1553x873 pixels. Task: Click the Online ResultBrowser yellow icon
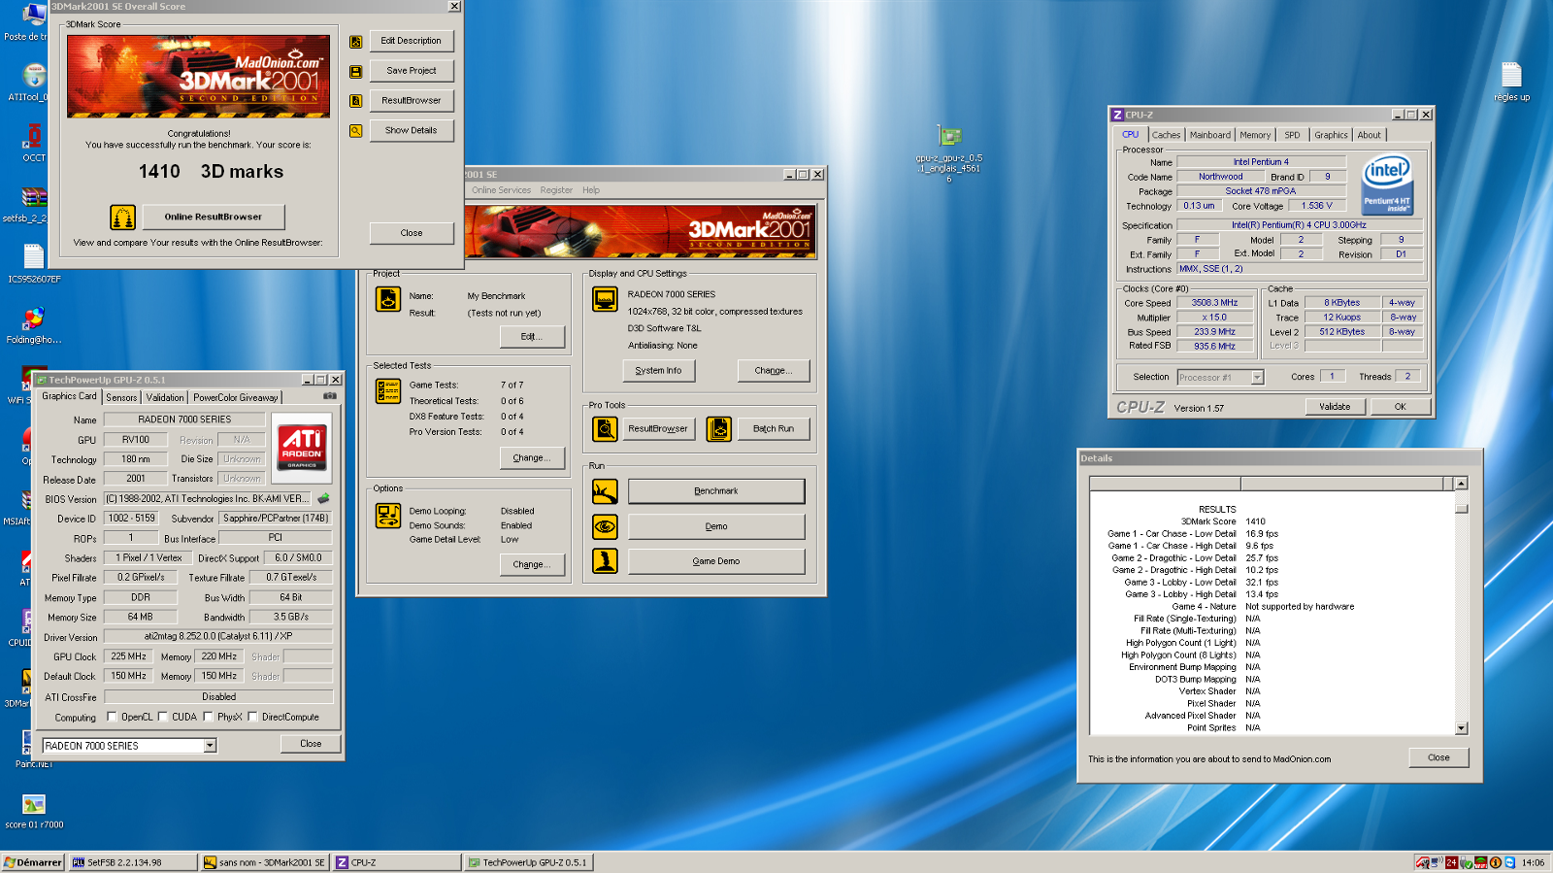point(122,217)
